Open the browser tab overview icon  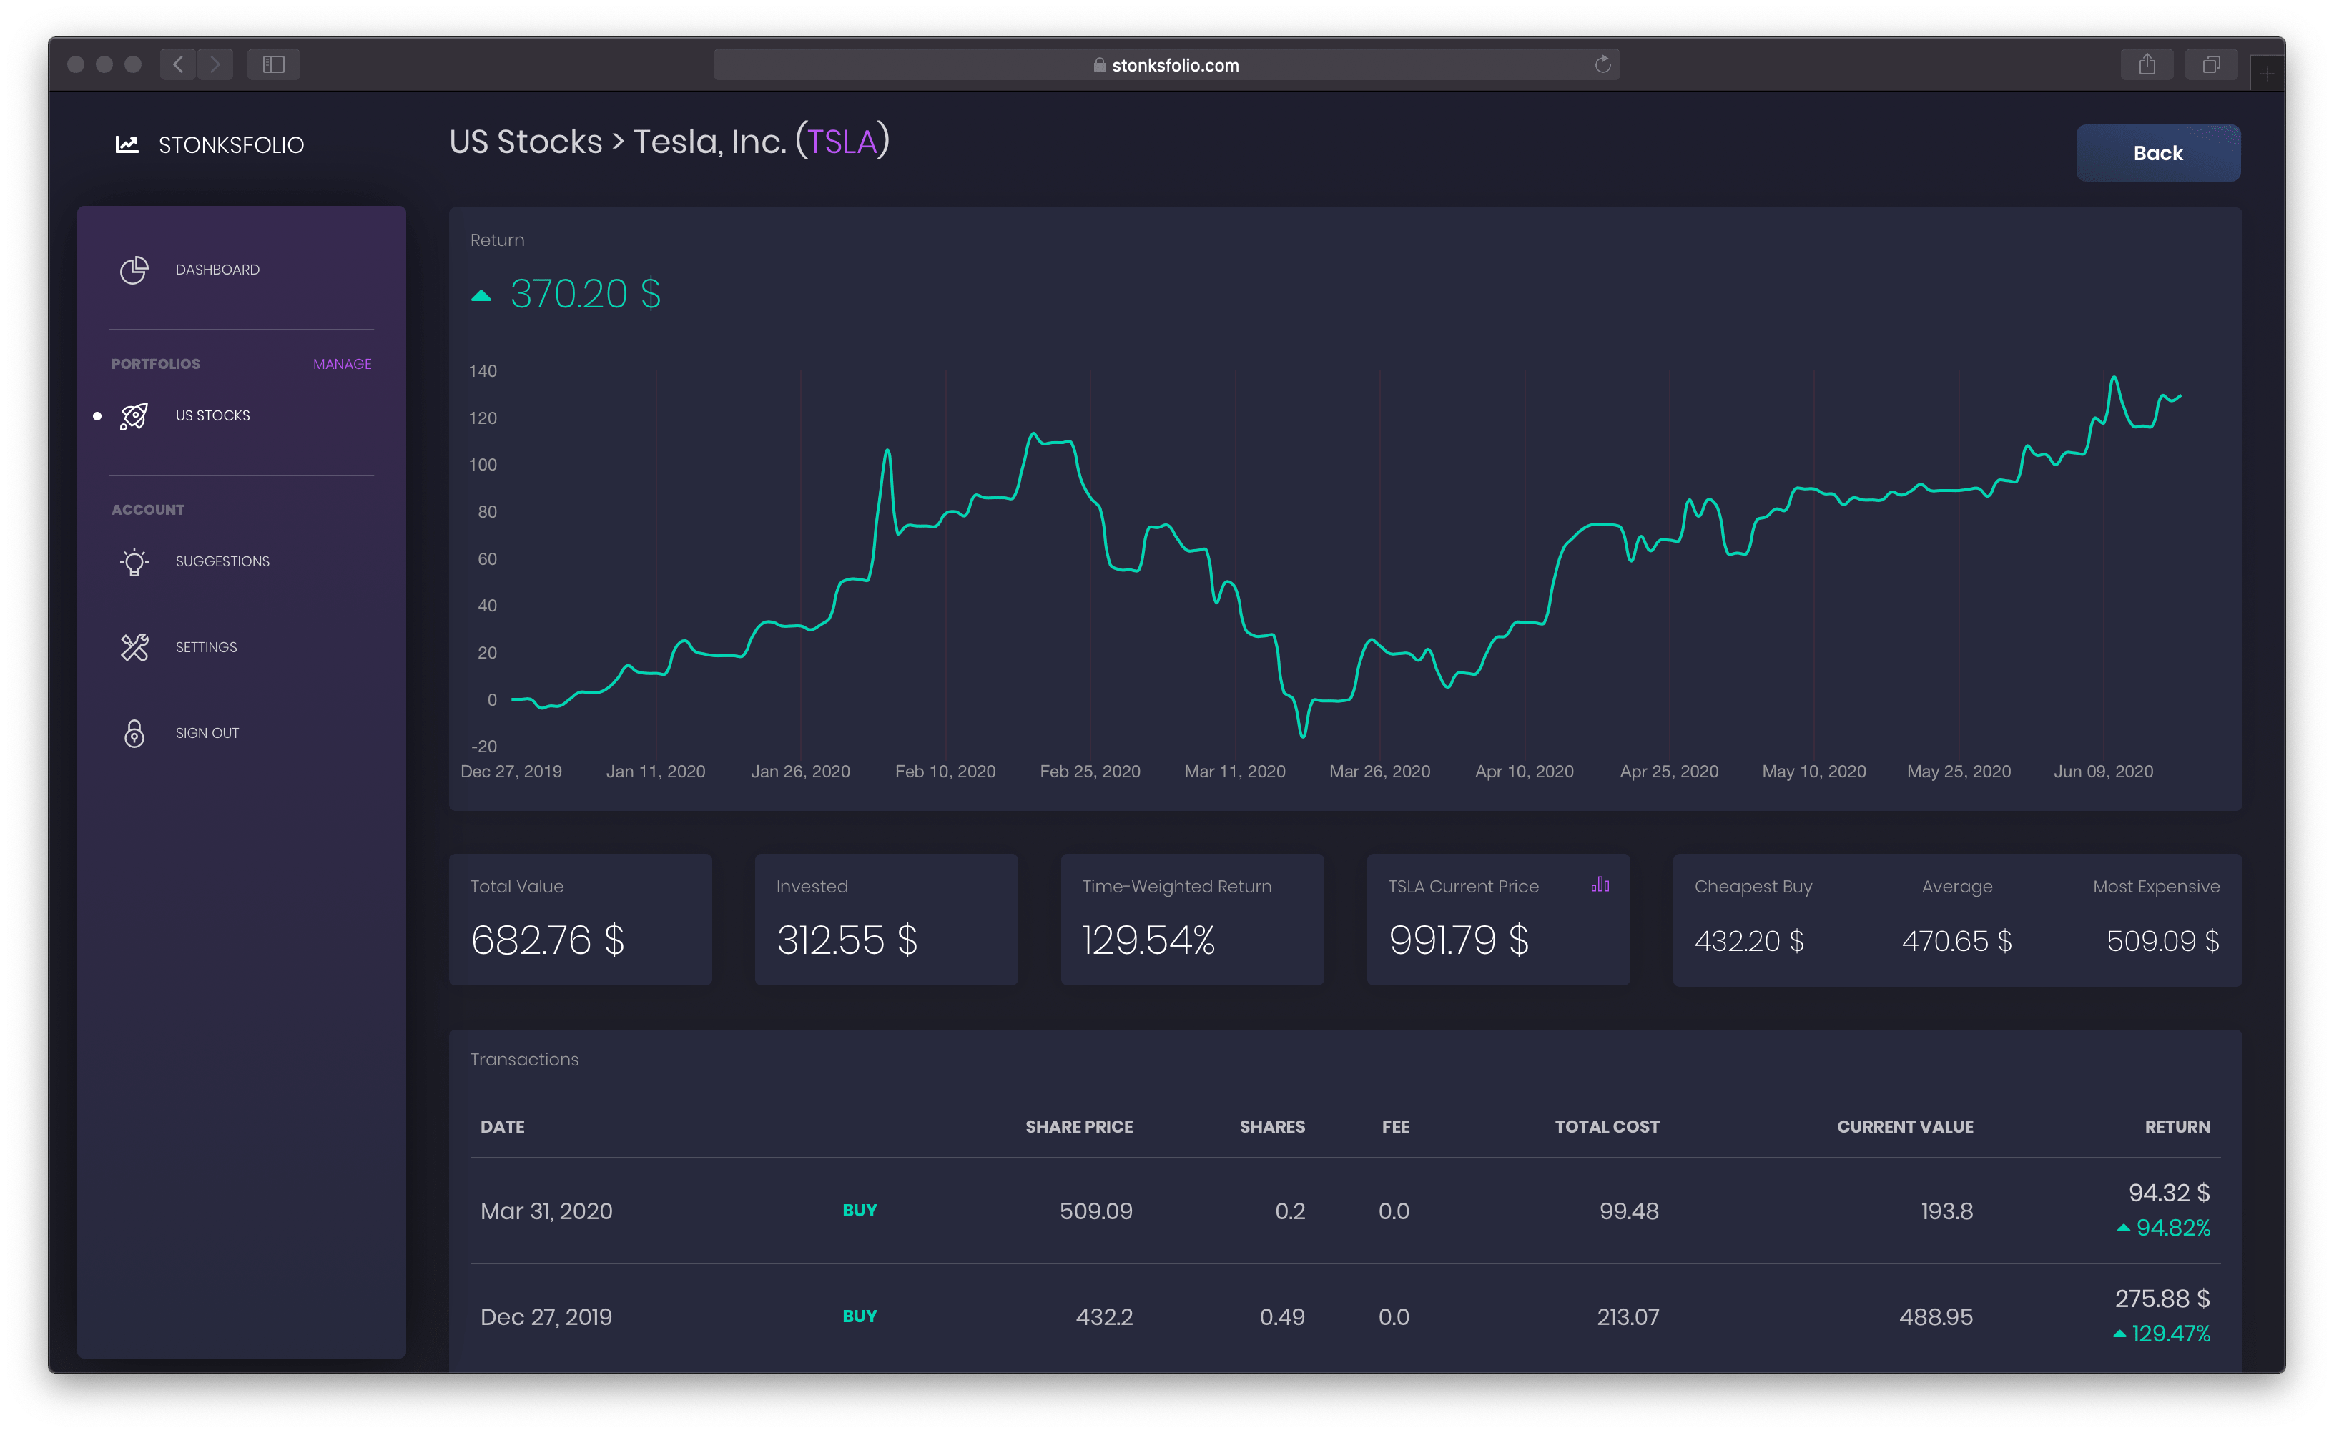tap(2211, 64)
